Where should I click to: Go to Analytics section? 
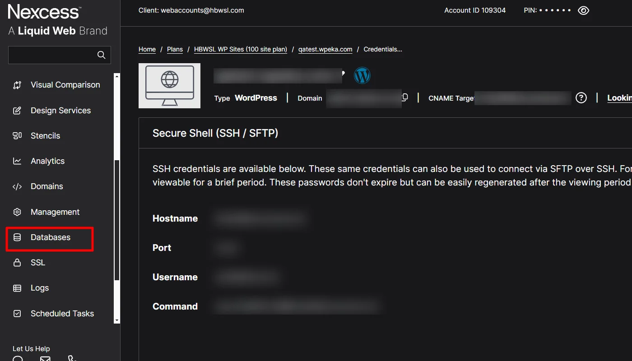point(47,161)
